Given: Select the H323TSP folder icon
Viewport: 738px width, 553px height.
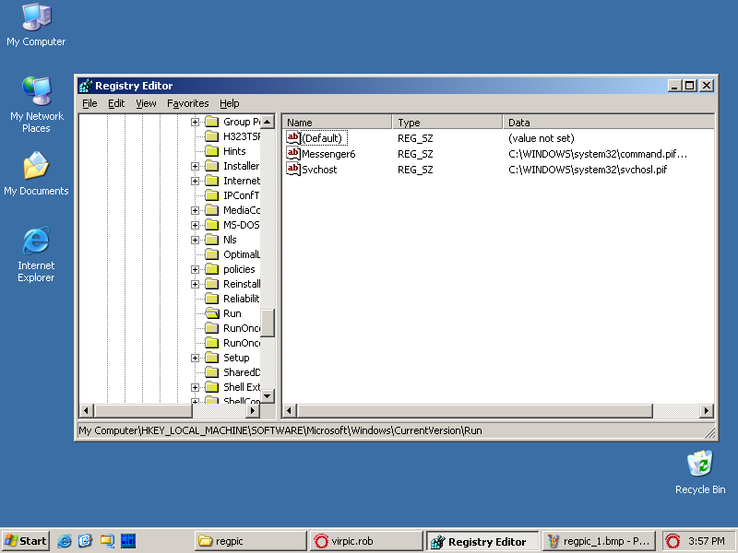Looking at the screenshot, I should (x=212, y=136).
